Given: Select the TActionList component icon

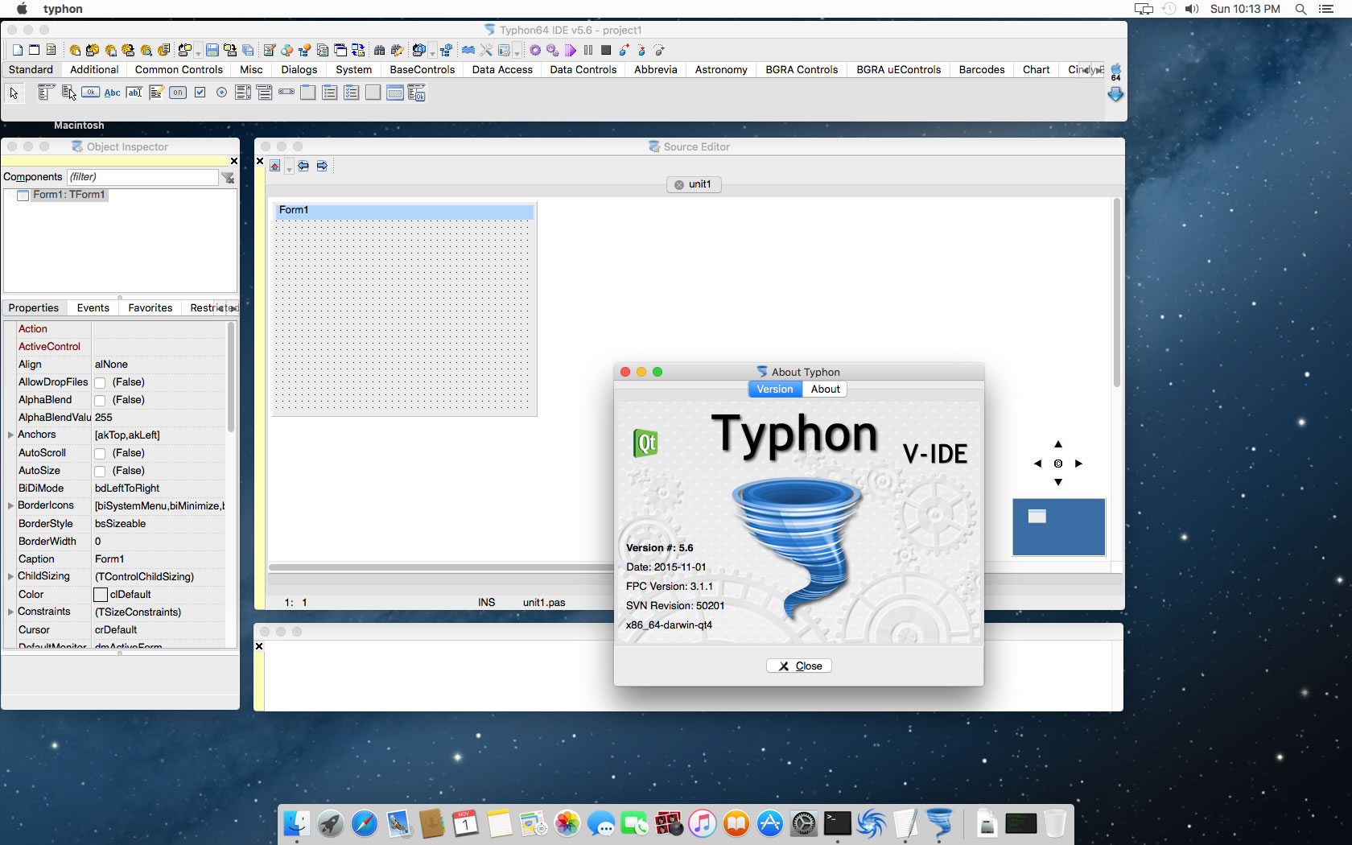Looking at the screenshot, I should (416, 93).
